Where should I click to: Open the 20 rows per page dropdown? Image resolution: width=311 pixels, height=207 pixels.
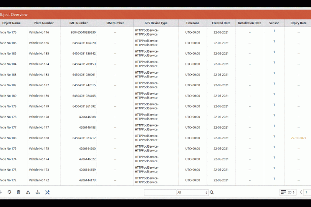pyautogui.click(x=292, y=192)
